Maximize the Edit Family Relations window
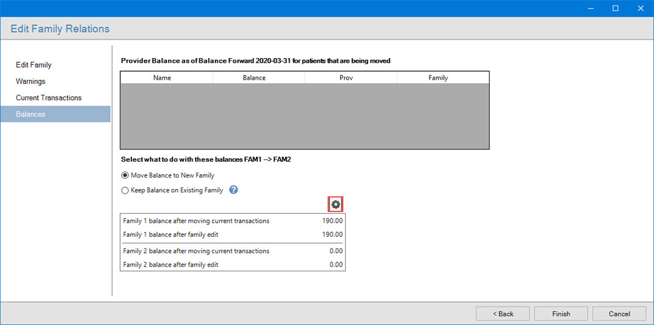The image size is (654, 325). click(x=615, y=8)
